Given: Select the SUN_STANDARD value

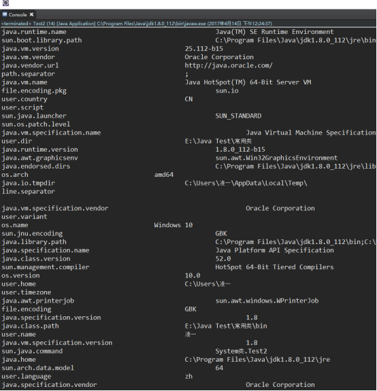Looking at the screenshot, I should point(238,116).
